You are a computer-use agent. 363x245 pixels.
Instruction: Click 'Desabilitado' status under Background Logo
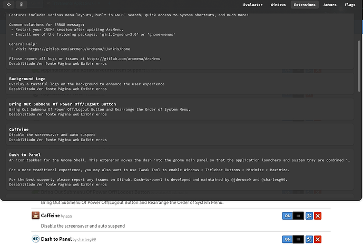tap(22, 89)
